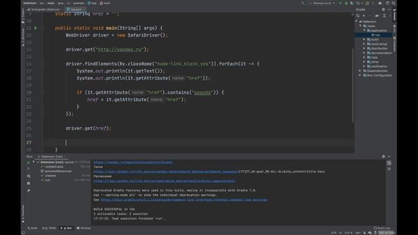
Task: Click Execute Gradle Task elephant icon
Action: point(377,16)
